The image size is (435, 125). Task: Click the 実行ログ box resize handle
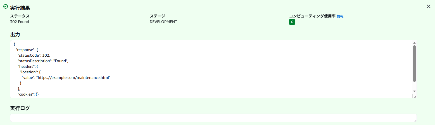415,120
